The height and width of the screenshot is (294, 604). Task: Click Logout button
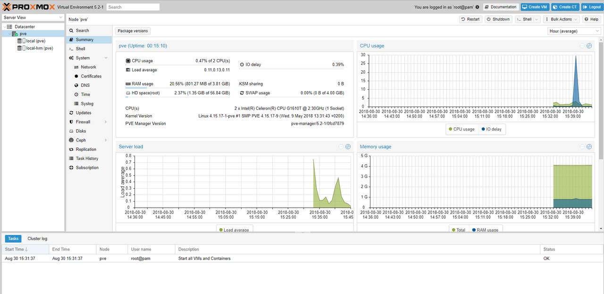click(x=592, y=7)
